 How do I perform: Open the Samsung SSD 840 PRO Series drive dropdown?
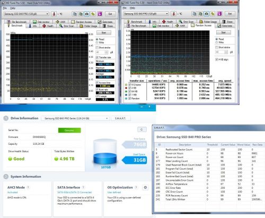[75, 118]
